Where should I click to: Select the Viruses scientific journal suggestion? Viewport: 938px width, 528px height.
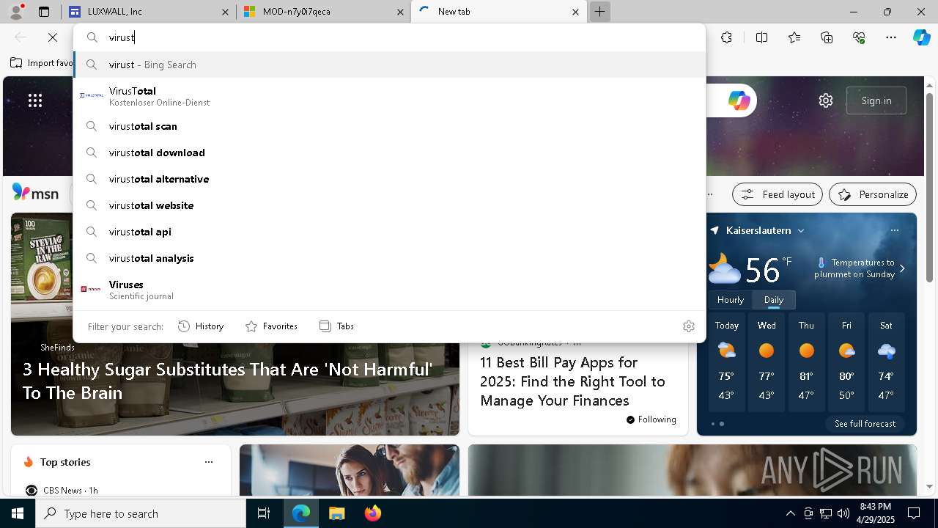pyautogui.click(x=390, y=290)
